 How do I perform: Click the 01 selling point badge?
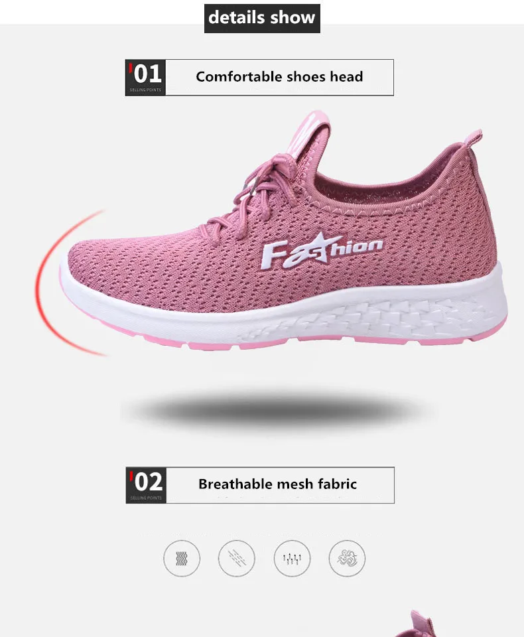pos(145,78)
